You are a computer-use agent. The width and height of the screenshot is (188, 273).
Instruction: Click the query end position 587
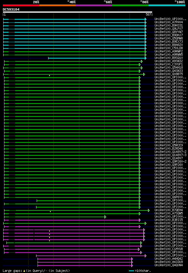[x=149, y=15]
